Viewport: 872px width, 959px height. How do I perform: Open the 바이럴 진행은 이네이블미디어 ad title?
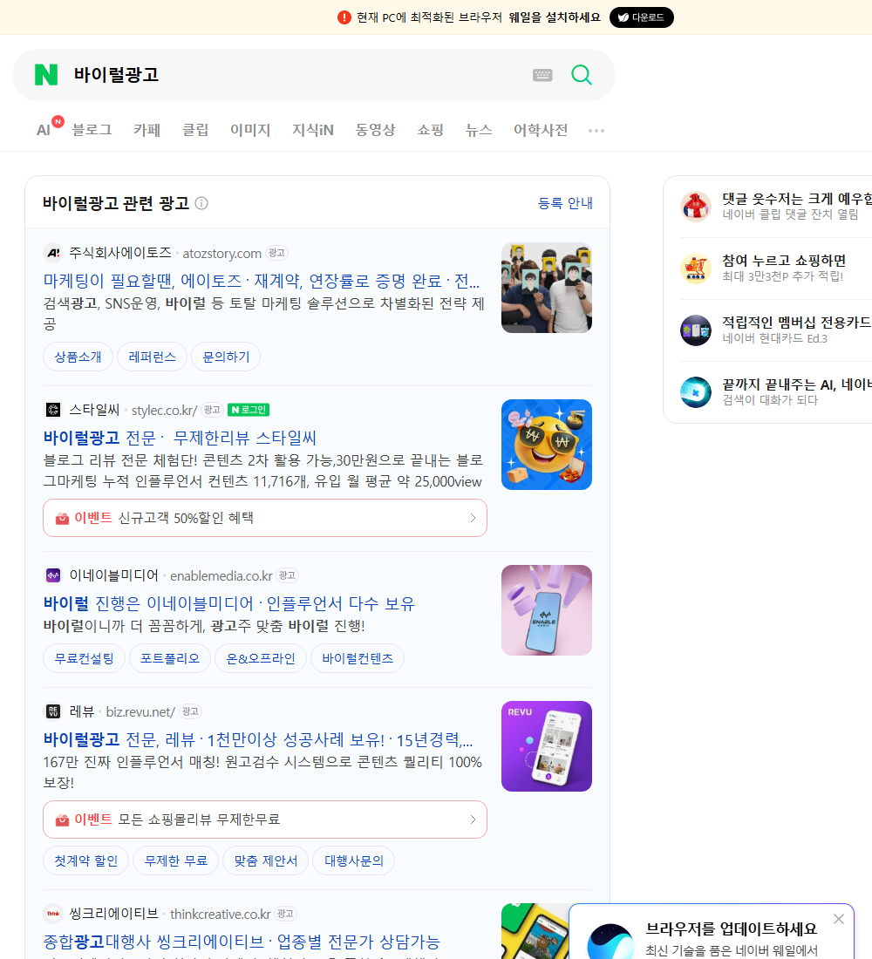point(228,603)
